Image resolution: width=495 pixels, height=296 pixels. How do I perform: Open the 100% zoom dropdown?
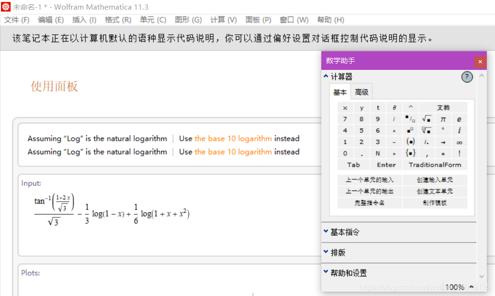click(459, 287)
